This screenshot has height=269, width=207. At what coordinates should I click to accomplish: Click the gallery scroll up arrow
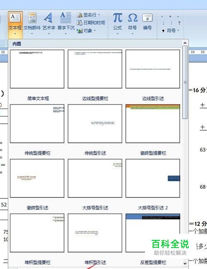[185, 43]
